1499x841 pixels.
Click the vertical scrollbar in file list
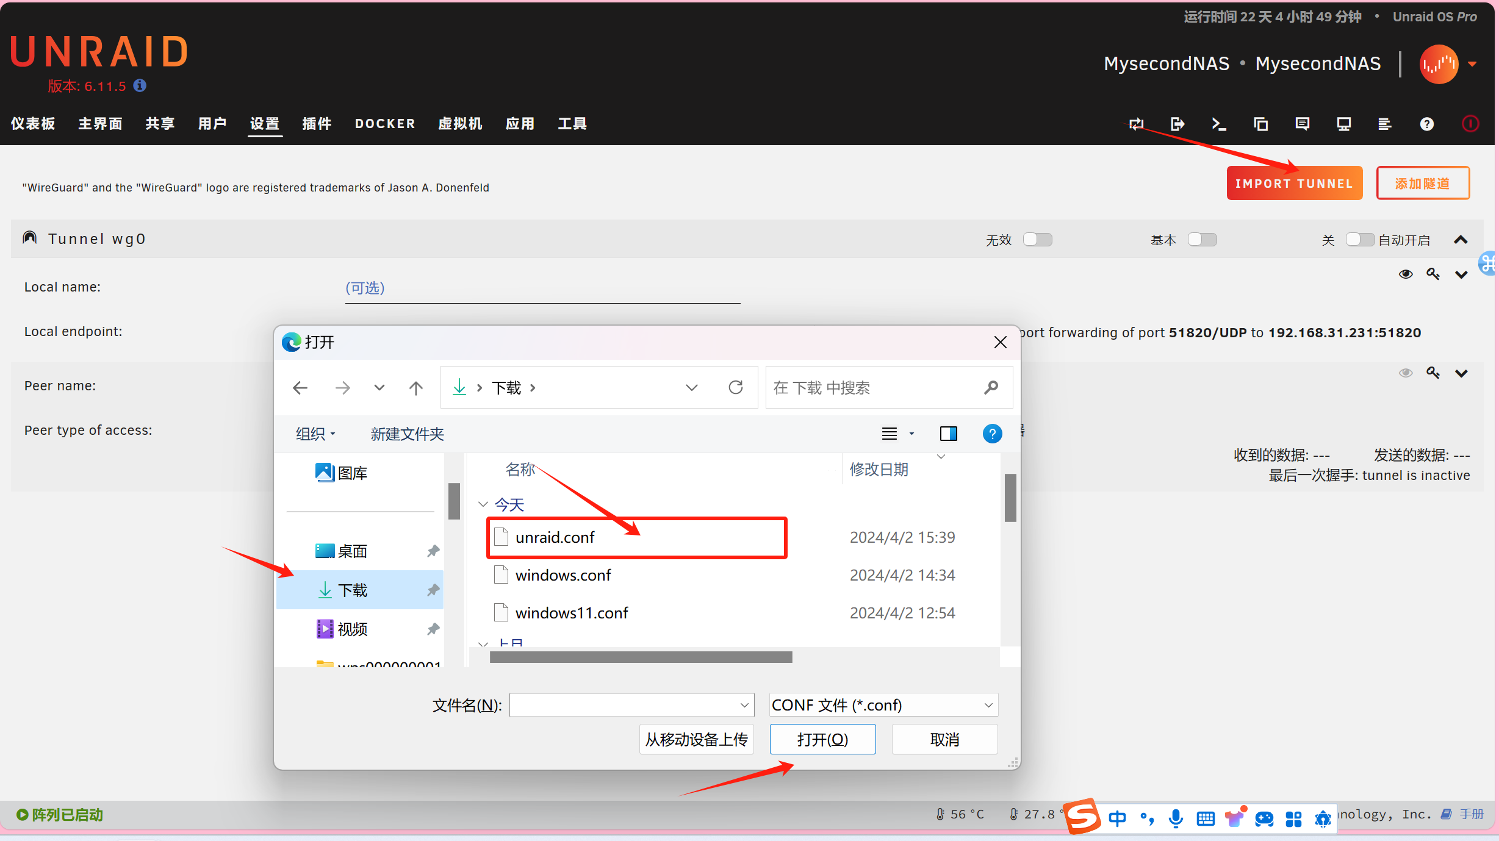[1010, 498]
